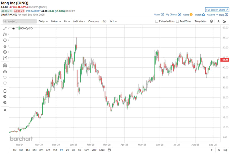Image resolution: width=230 pixels, height=155 pixels.
Task: Switch to dark mode moon icon
Action: (224, 21)
